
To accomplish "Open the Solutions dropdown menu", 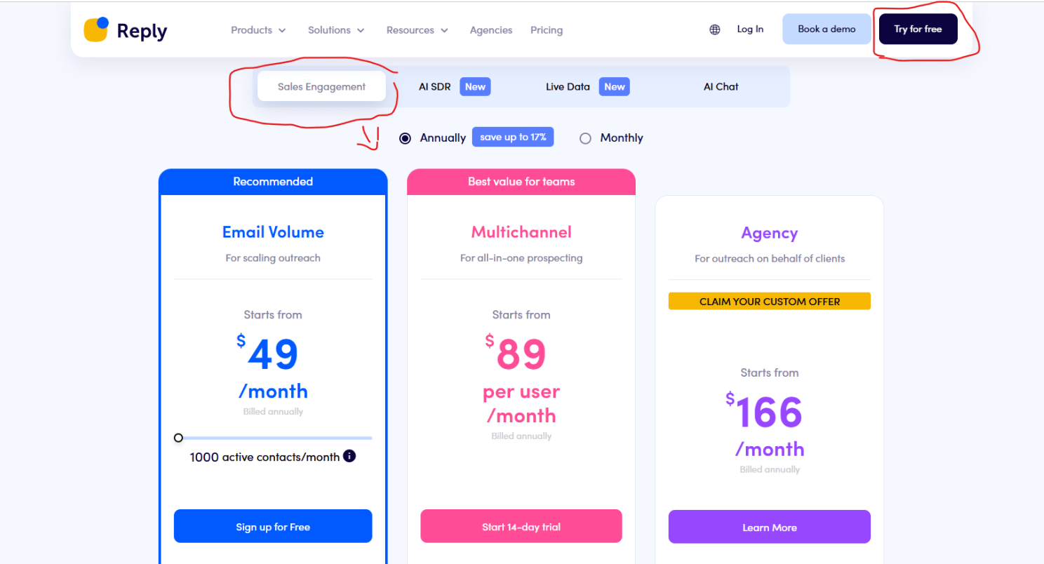I will [x=336, y=30].
